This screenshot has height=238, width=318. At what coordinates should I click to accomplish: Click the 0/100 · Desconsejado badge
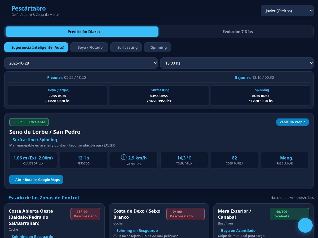coord(185,214)
